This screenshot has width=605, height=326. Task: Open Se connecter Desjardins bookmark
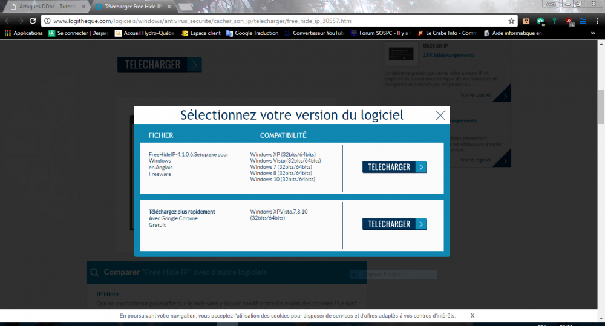(x=78, y=33)
